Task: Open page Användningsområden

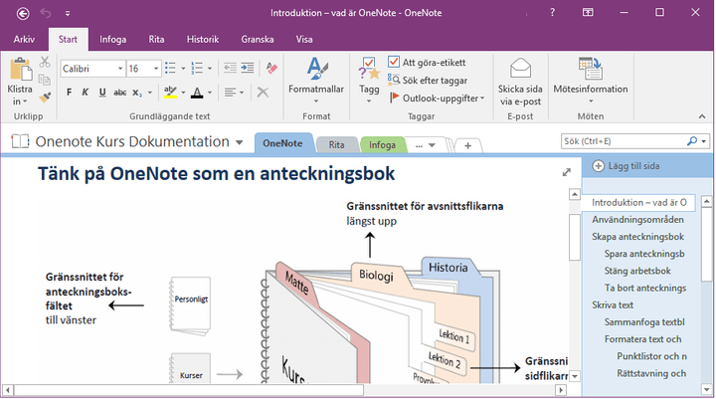Action: [x=637, y=219]
